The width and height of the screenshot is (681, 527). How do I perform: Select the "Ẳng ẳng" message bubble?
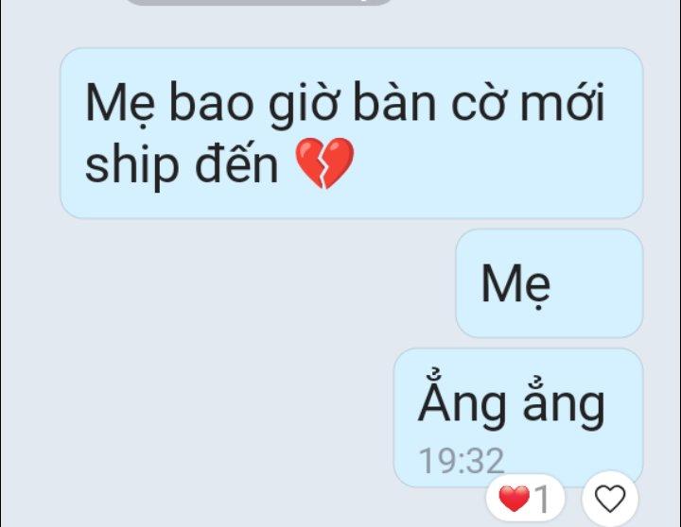click(518, 417)
